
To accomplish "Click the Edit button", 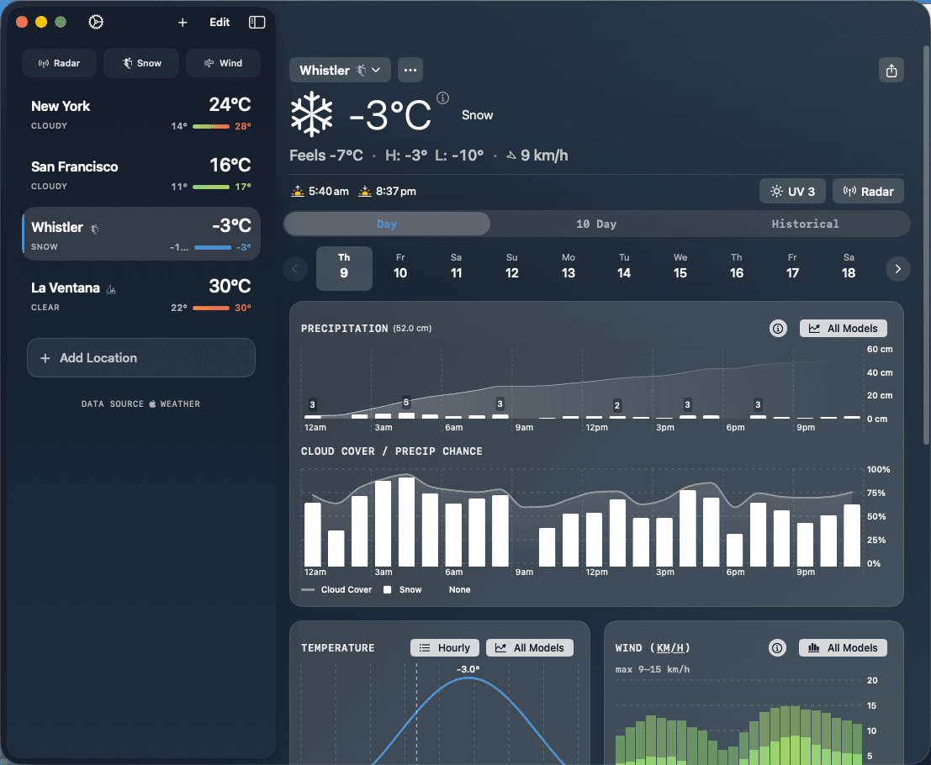I will [220, 22].
